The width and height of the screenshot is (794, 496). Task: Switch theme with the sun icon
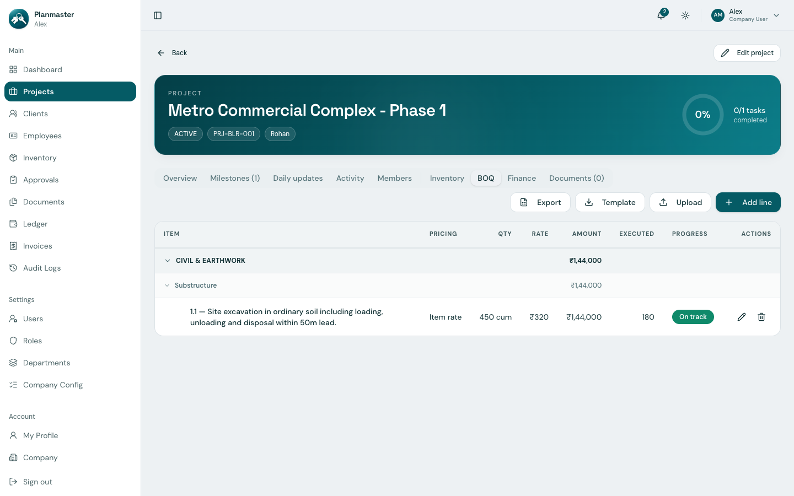(x=685, y=15)
